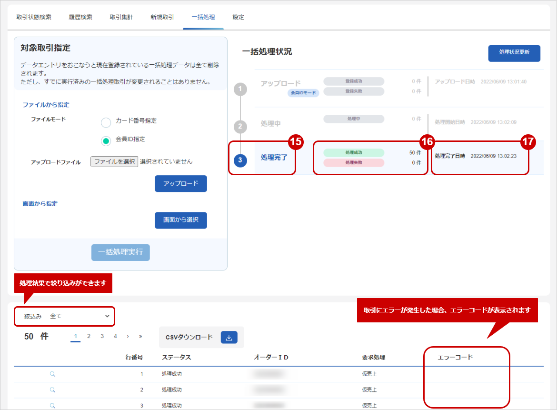Click 要求処理 column header
Image resolution: width=557 pixels, height=410 pixels.
coord(374,357)
